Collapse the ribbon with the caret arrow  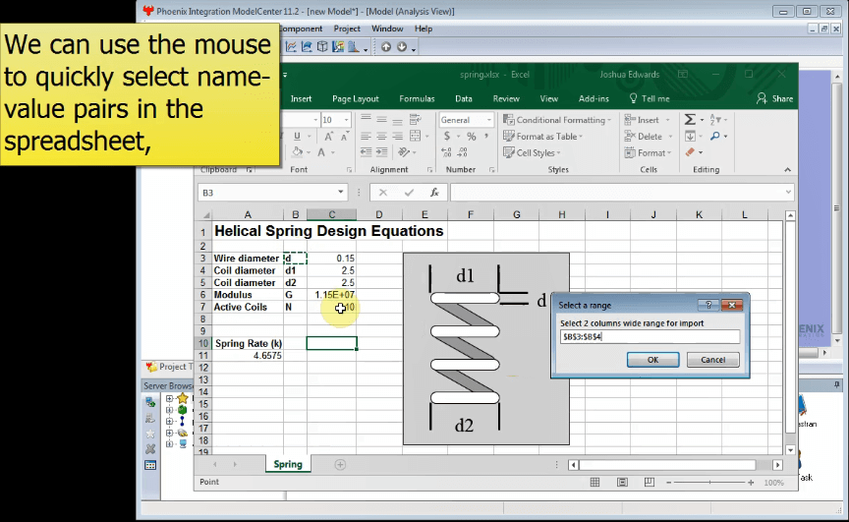pos(788,169)
